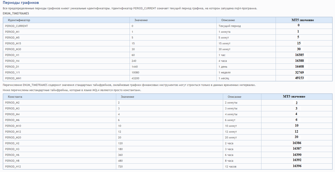
Task: Click the description '4 часа'
Action: (223, 61)
